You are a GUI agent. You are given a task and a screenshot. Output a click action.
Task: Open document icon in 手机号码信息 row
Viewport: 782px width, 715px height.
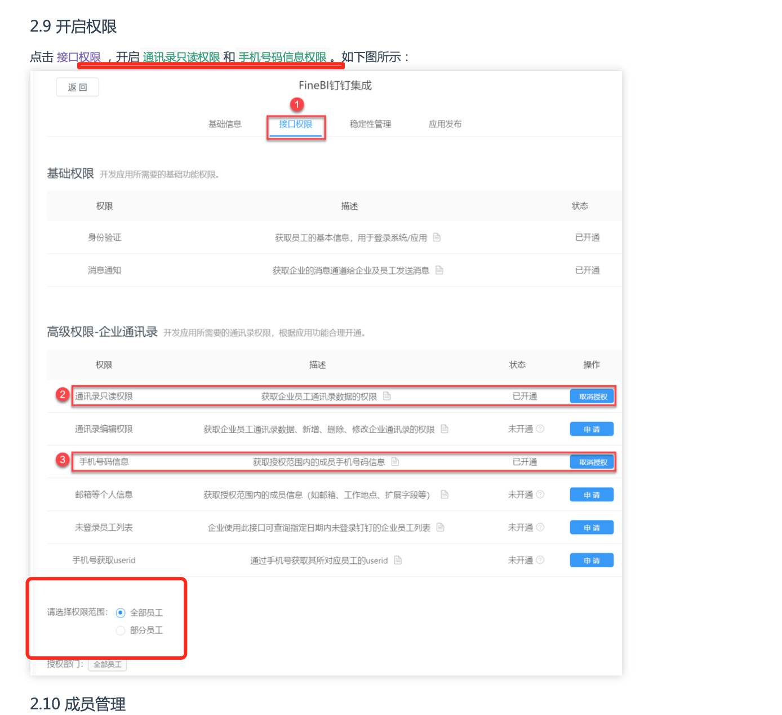pos(395,462)
